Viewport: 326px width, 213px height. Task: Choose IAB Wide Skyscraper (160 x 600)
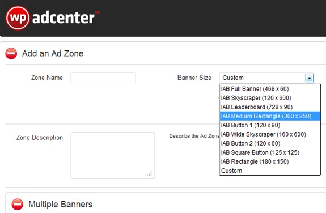tap(270, 134)
